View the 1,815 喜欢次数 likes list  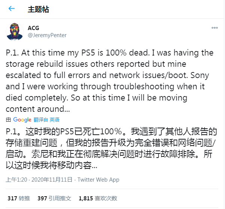pos(98,198)
